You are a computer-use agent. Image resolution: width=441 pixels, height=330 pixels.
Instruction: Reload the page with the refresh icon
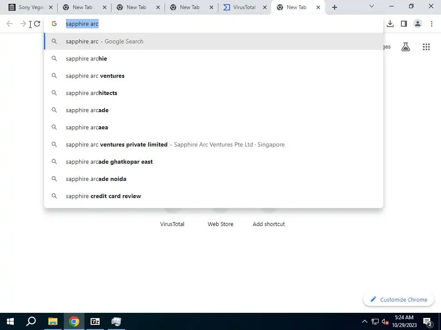pos(37,24)
